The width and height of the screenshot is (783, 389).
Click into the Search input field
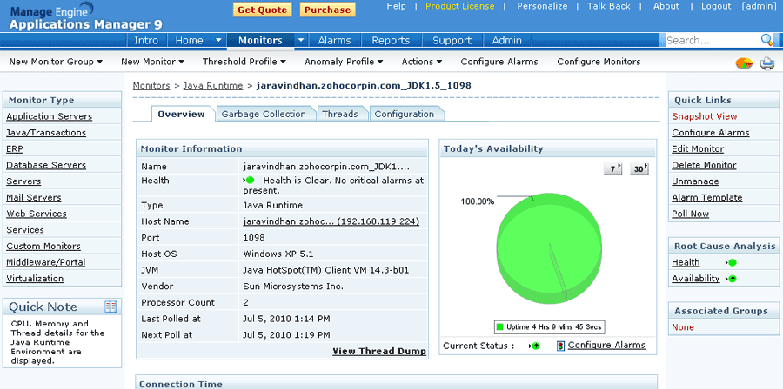point(712,40)
